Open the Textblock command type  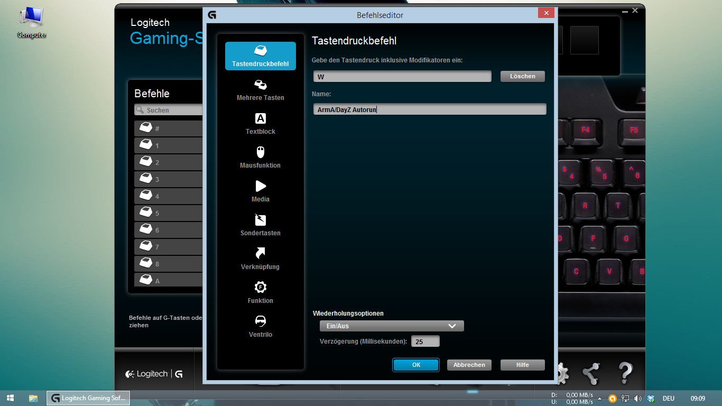pyautogui.click(x=261, y=124)
